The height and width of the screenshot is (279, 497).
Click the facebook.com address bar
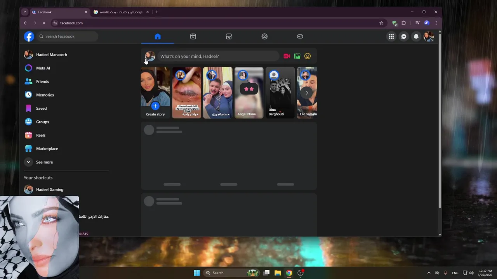(x=217, y=23)
